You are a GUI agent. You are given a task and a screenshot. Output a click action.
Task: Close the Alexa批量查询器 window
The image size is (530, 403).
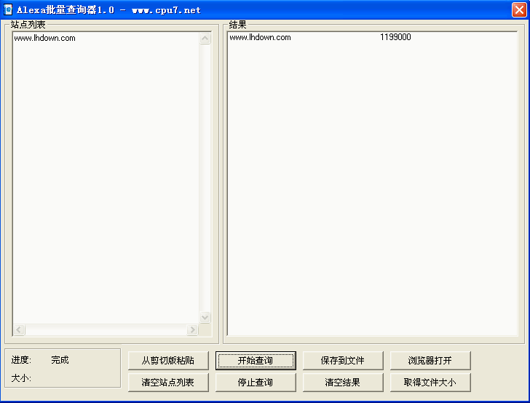point(519,9)
